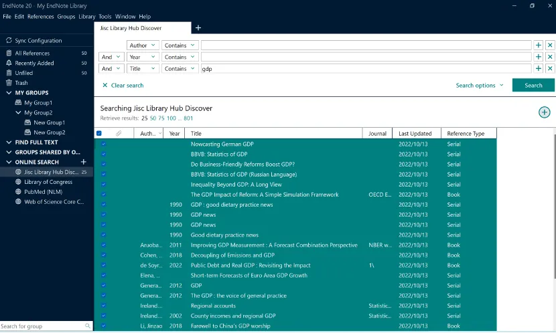Open PubMed (NLM) globe icon
The height and width of the screenshot is (333, 556).
(18, 192)
